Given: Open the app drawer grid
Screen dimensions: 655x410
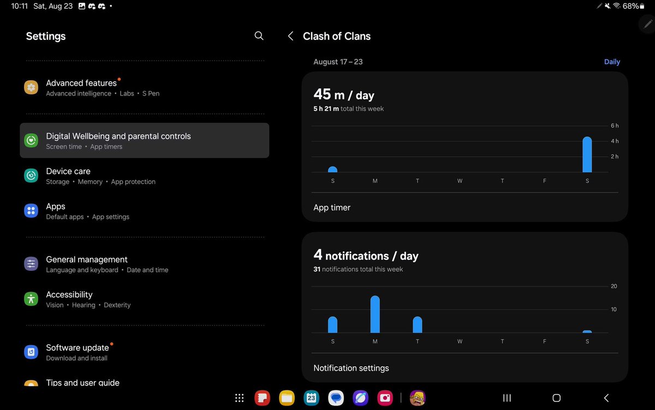Looking at the screenshot, I should (x=239, y=398).
